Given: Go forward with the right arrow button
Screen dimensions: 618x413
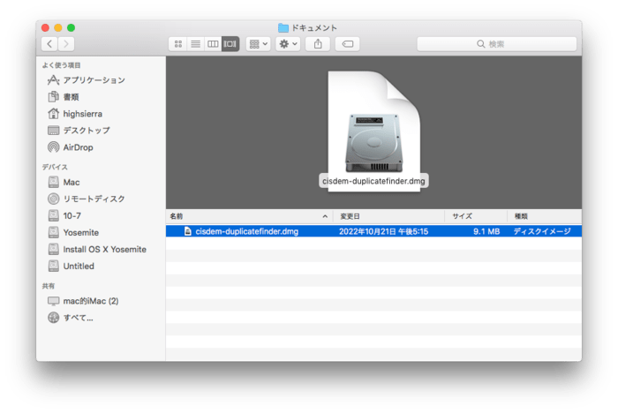Looking at the screenshot, I should [66, 44].
